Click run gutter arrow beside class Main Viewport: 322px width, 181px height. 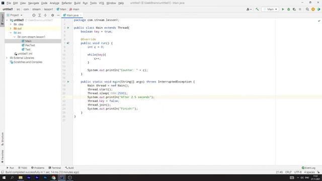68,28
